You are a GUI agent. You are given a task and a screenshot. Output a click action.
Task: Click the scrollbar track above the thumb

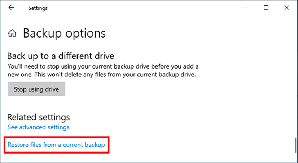click(x=296, y=76)
